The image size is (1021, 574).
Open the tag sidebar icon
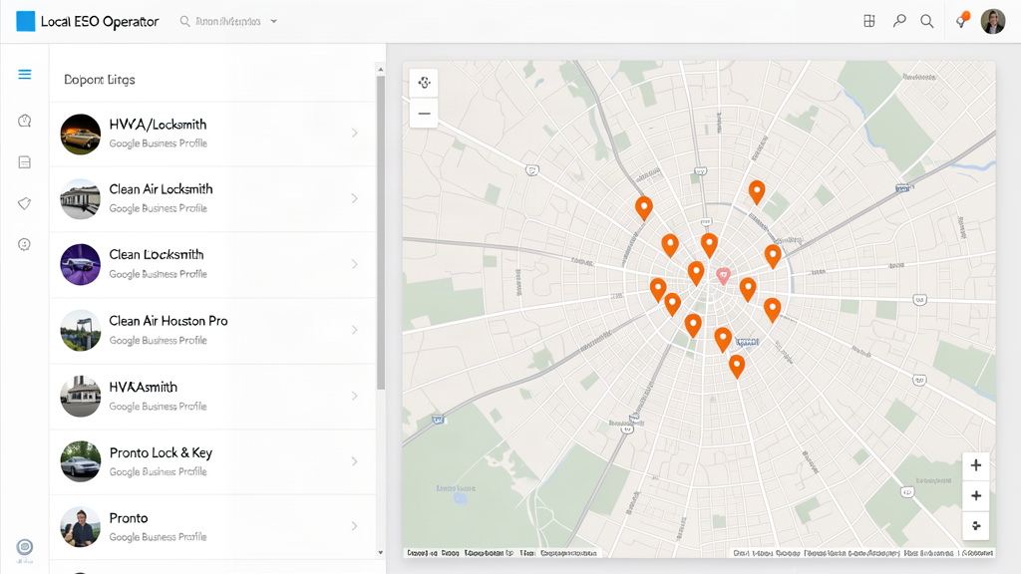point(25,203)
